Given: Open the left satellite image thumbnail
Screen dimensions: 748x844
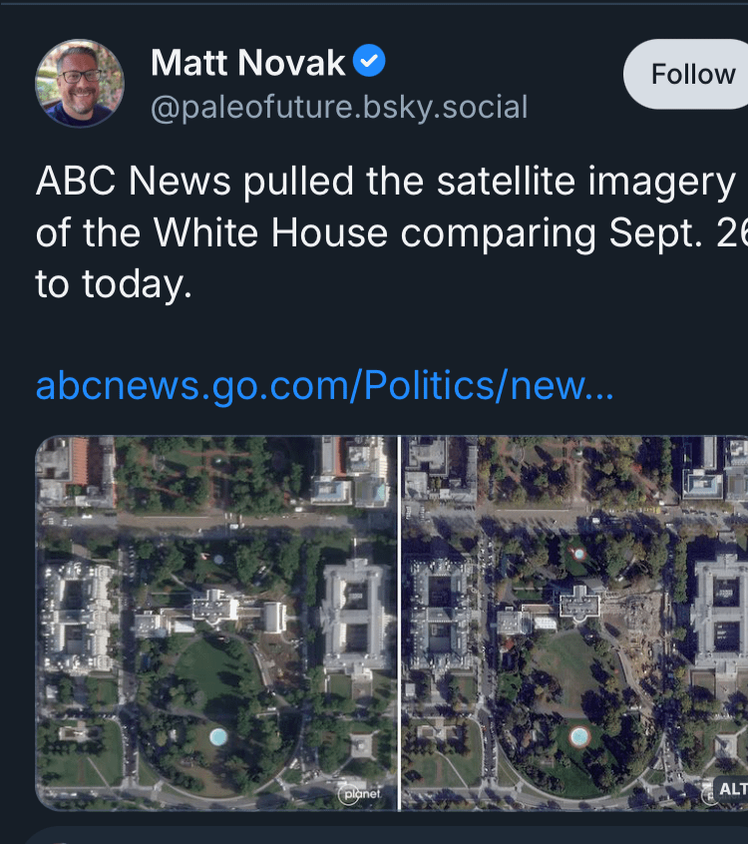Looking at the screenshot, I should point(216,623).
